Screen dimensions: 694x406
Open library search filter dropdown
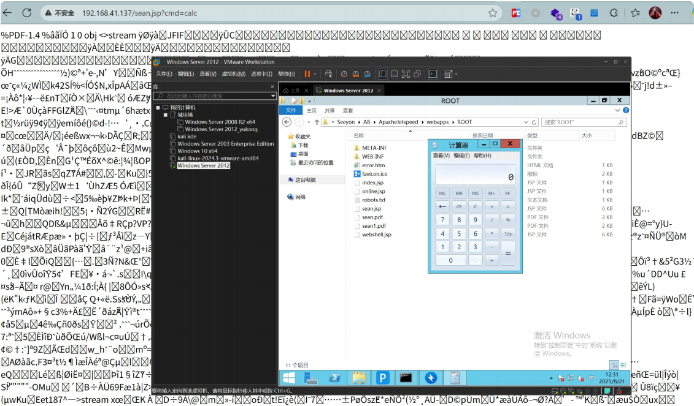(x=273, y=96)
